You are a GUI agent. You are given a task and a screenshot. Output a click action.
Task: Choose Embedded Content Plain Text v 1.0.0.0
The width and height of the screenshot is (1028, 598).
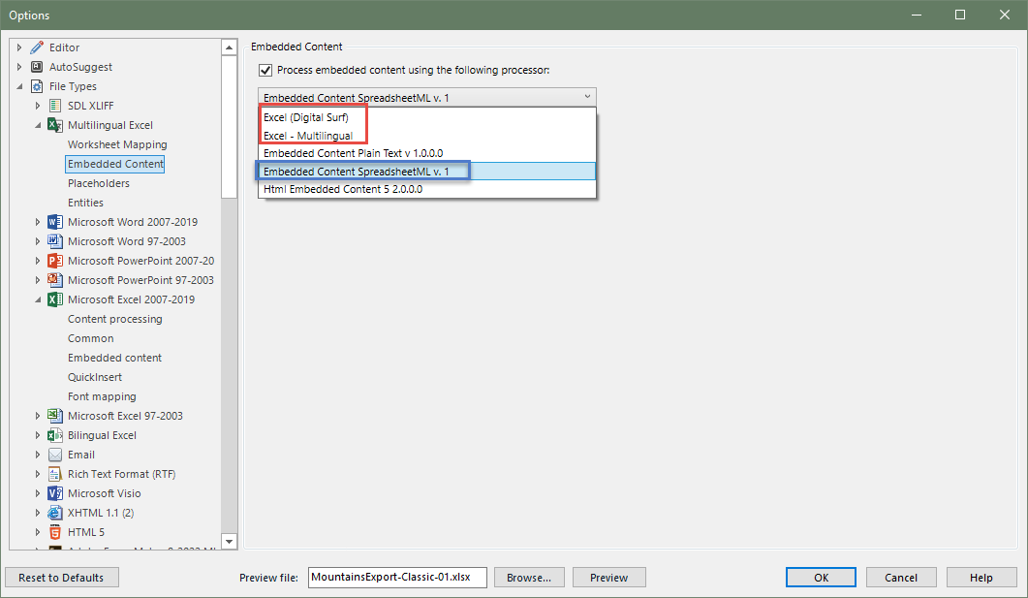pyautogui.click(x=427, y=153)
